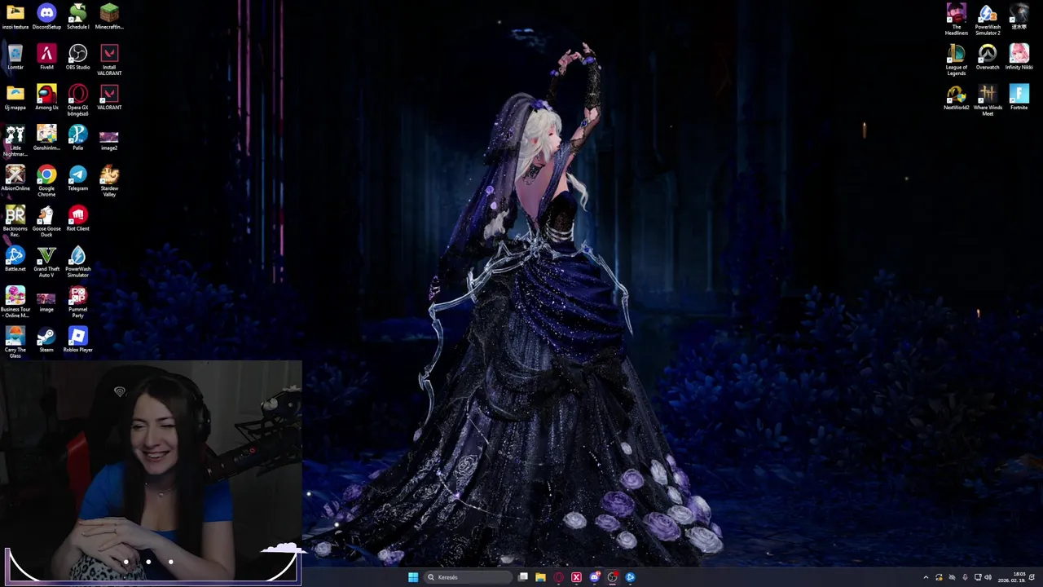Open Opera GX from the taskbar
1043x587 pixels.
558,577
